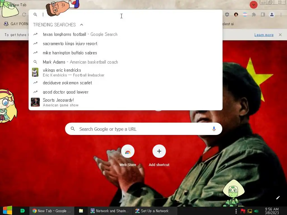Choose mike harrington buffalo sabres suggestion
This screenshot has height=215, width=287.
point(126,53)
